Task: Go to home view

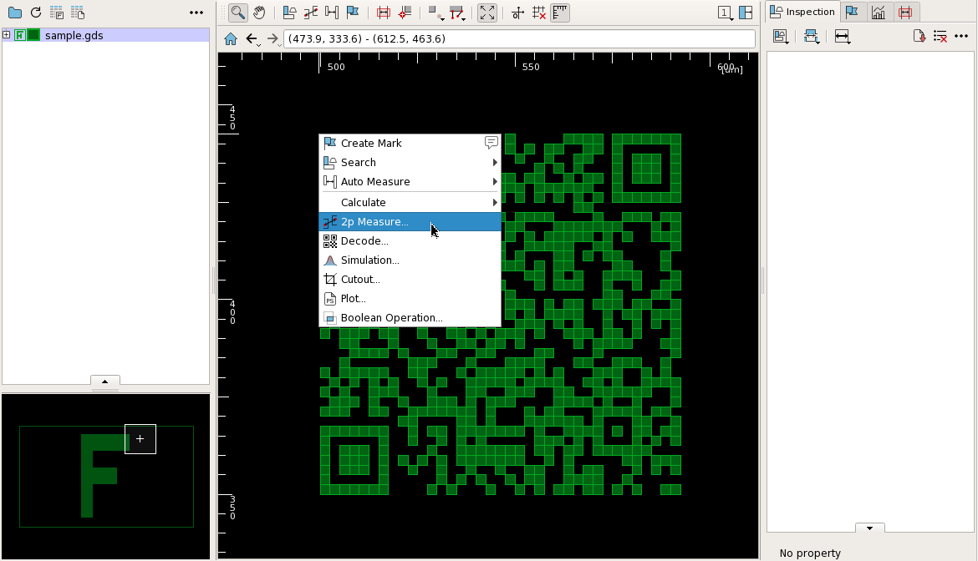Action: tap(231, 38)
